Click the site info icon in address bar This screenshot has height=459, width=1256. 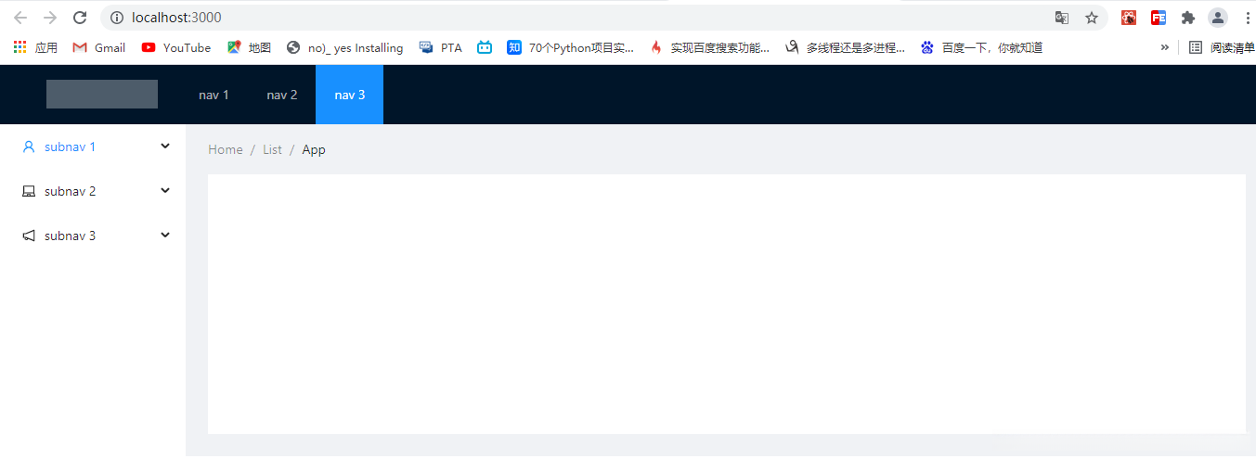tap(116, 18)
